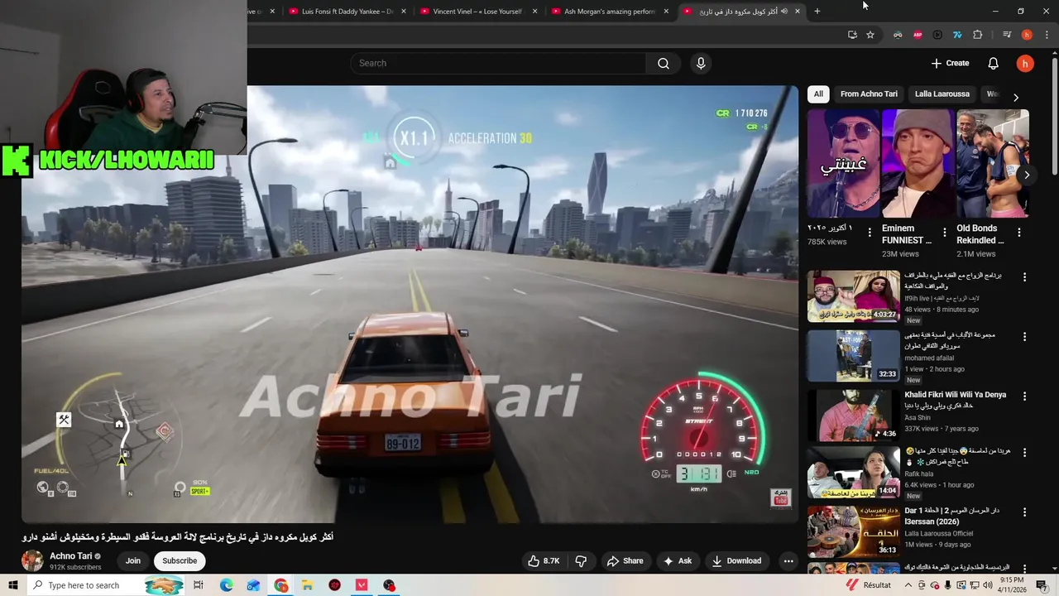Viewport: 1059px width, 596px height.
Task: Open the YouTube account avatar menu
Action: pyautogui.click(x=1025, y=63)
